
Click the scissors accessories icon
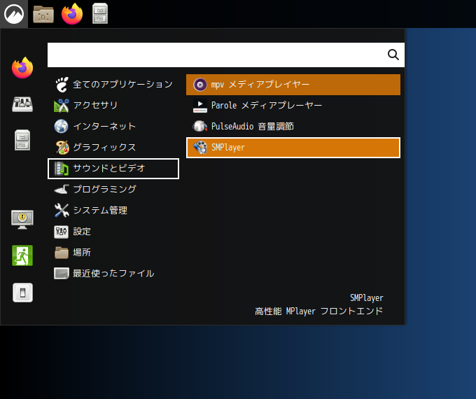click(62, 106)
